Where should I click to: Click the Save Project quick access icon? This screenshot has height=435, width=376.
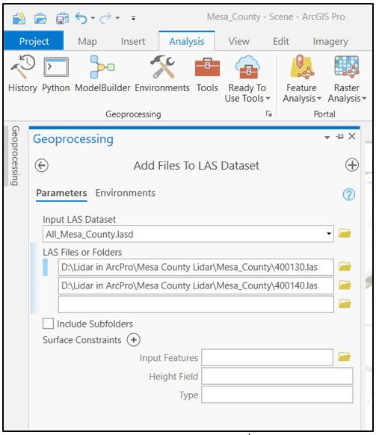click(63, 18)
